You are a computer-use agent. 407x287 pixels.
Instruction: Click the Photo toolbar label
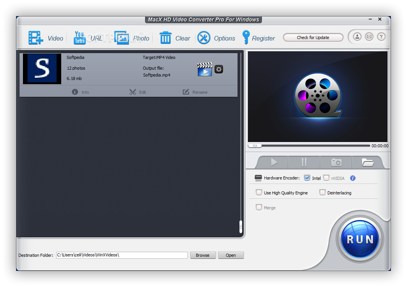[x=141, y=38]
